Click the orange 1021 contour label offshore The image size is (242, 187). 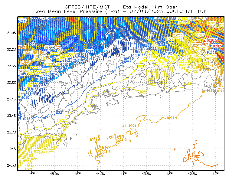click(197, 156)
